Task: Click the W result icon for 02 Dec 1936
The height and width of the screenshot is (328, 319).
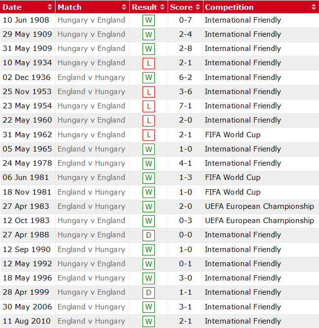Action: coord(148,78)
